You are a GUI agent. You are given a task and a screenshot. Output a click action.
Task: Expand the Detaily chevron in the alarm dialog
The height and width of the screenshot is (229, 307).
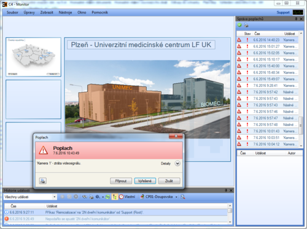177,163
